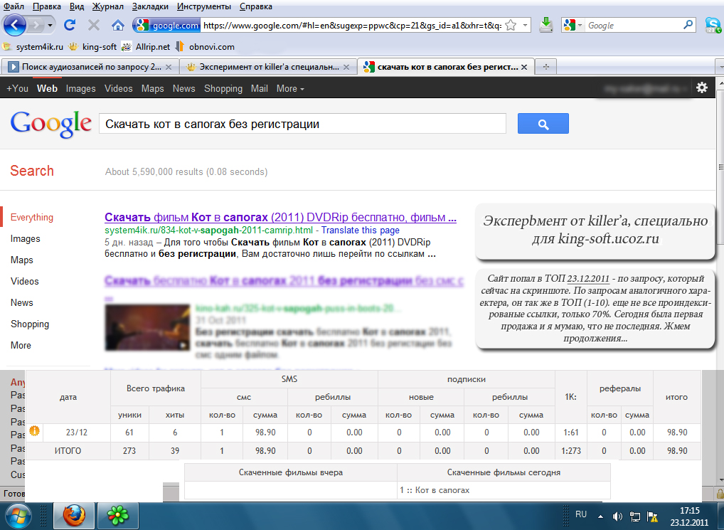Viewport: 724px width, 530px height.
Task: Close the 'Поиск аудиозаписей' tab
Action: coord(169,67)
